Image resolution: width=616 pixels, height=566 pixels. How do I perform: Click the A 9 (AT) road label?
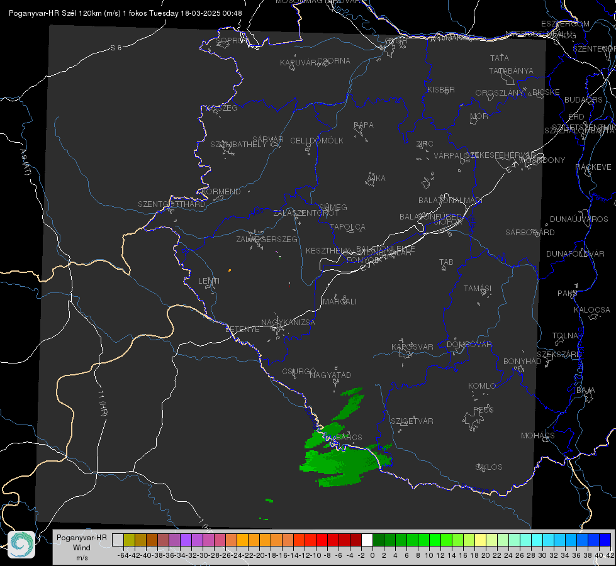(25, 162)
